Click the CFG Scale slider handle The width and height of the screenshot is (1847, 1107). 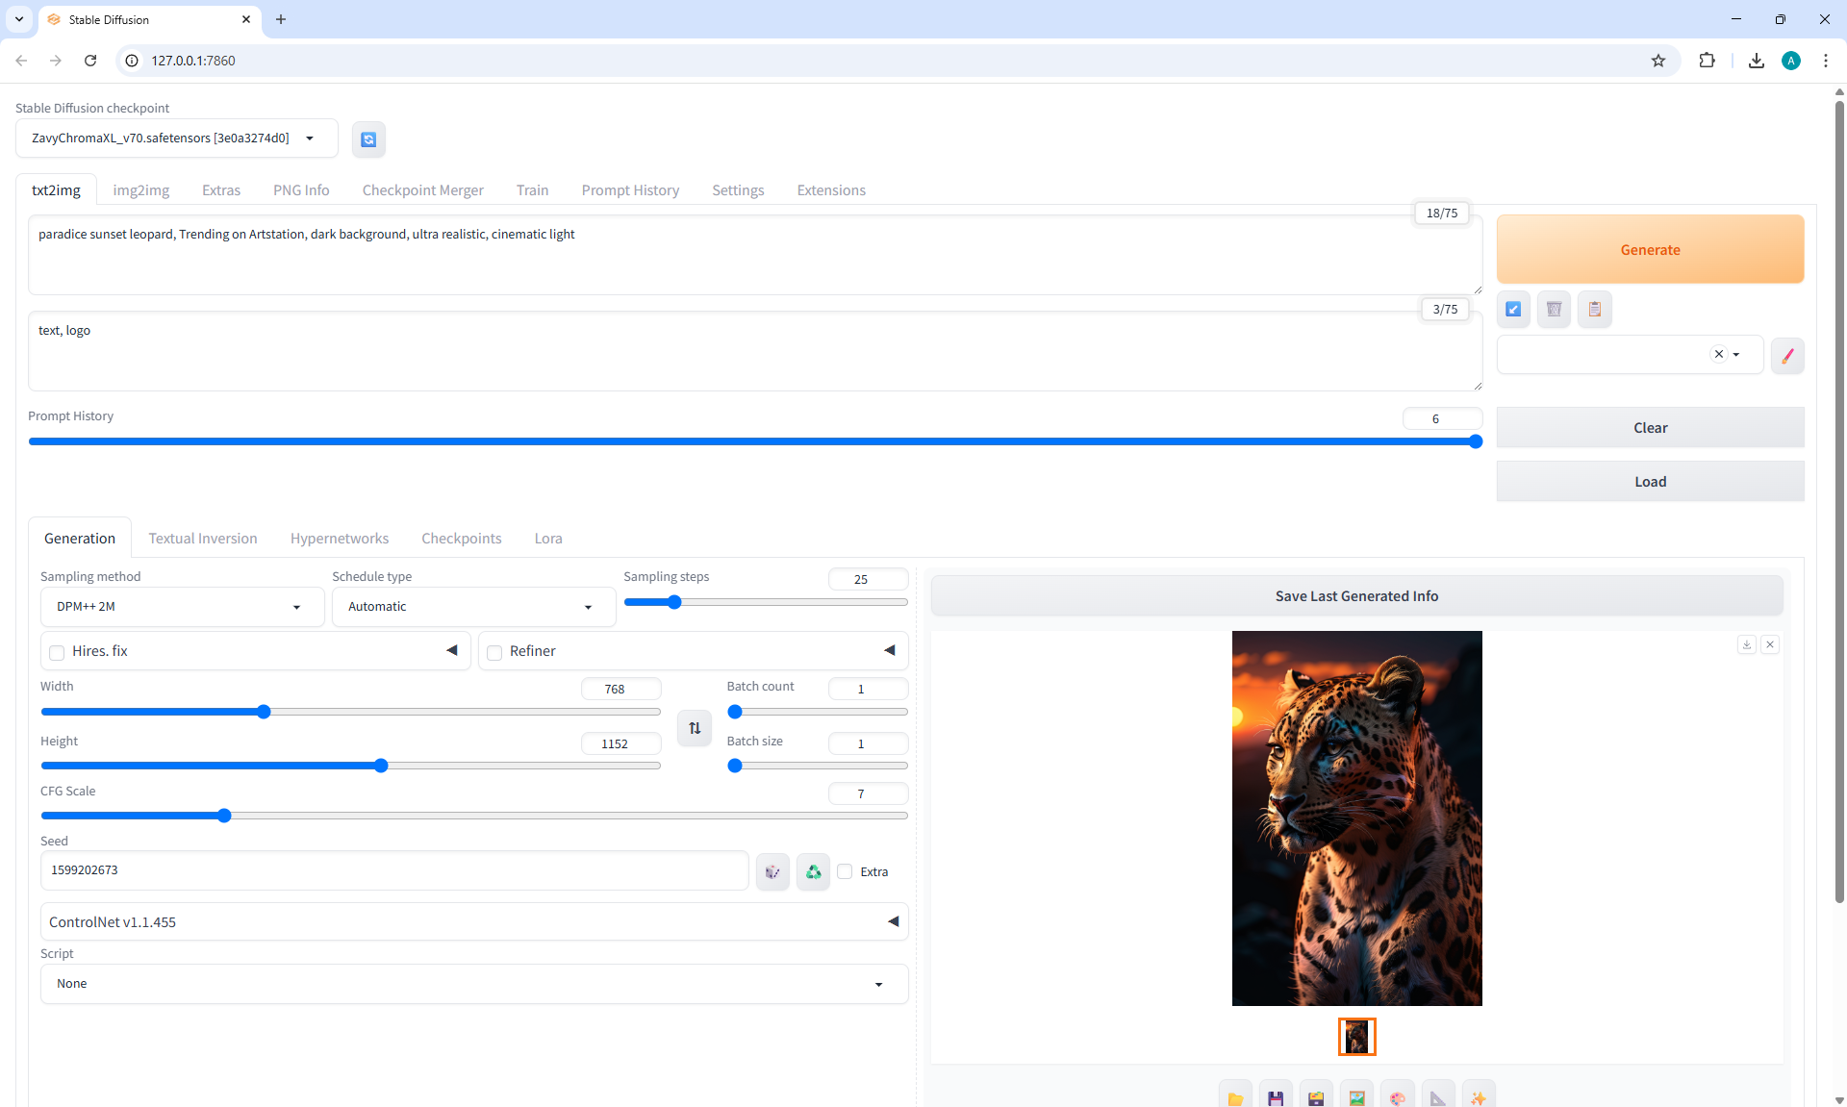pyautogui.click(x=224, y=816)
